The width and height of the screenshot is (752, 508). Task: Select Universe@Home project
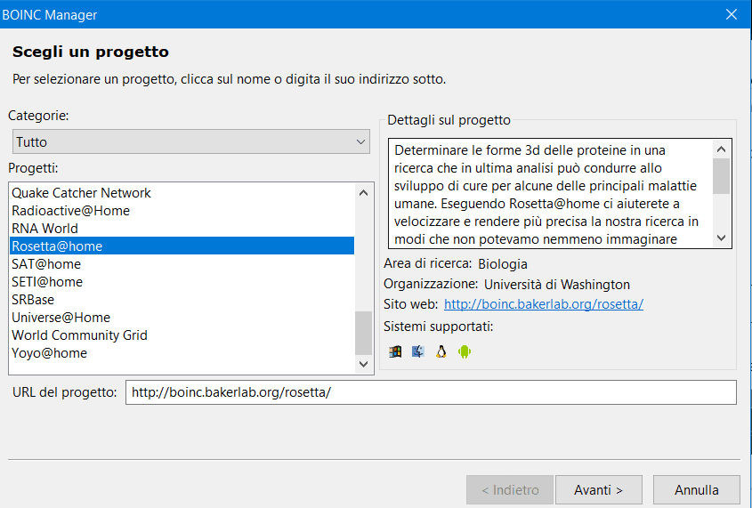point(182,318)
